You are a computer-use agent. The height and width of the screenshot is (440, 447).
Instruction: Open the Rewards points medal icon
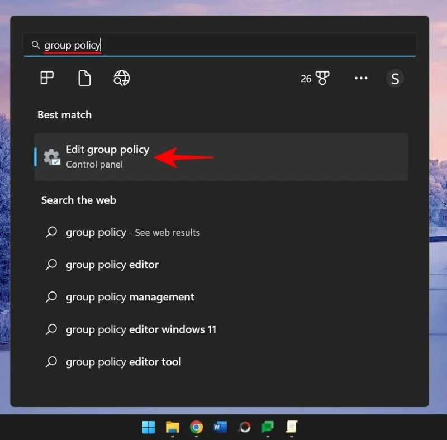(x=322, y=78)
